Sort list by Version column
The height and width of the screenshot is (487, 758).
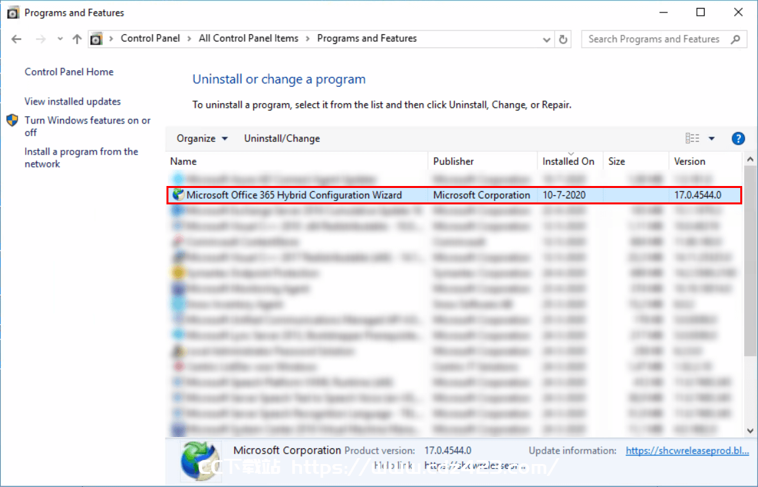point(705,161)
